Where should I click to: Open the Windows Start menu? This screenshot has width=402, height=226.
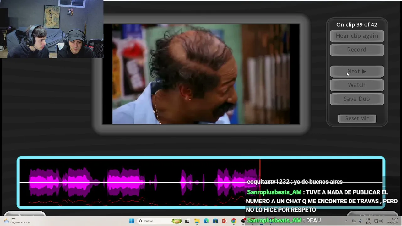pos(132,221)
